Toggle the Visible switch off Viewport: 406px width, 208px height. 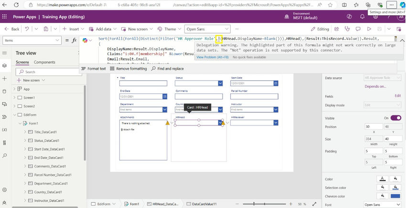click(x=396, y=118)
